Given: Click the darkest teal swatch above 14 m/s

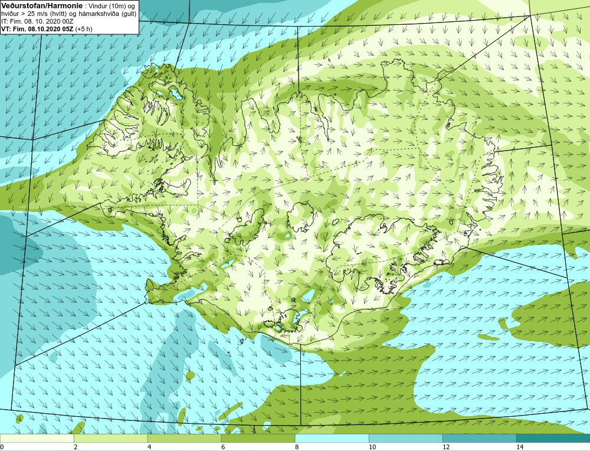Looking at the screenshot, I should (x=553, y=438).
